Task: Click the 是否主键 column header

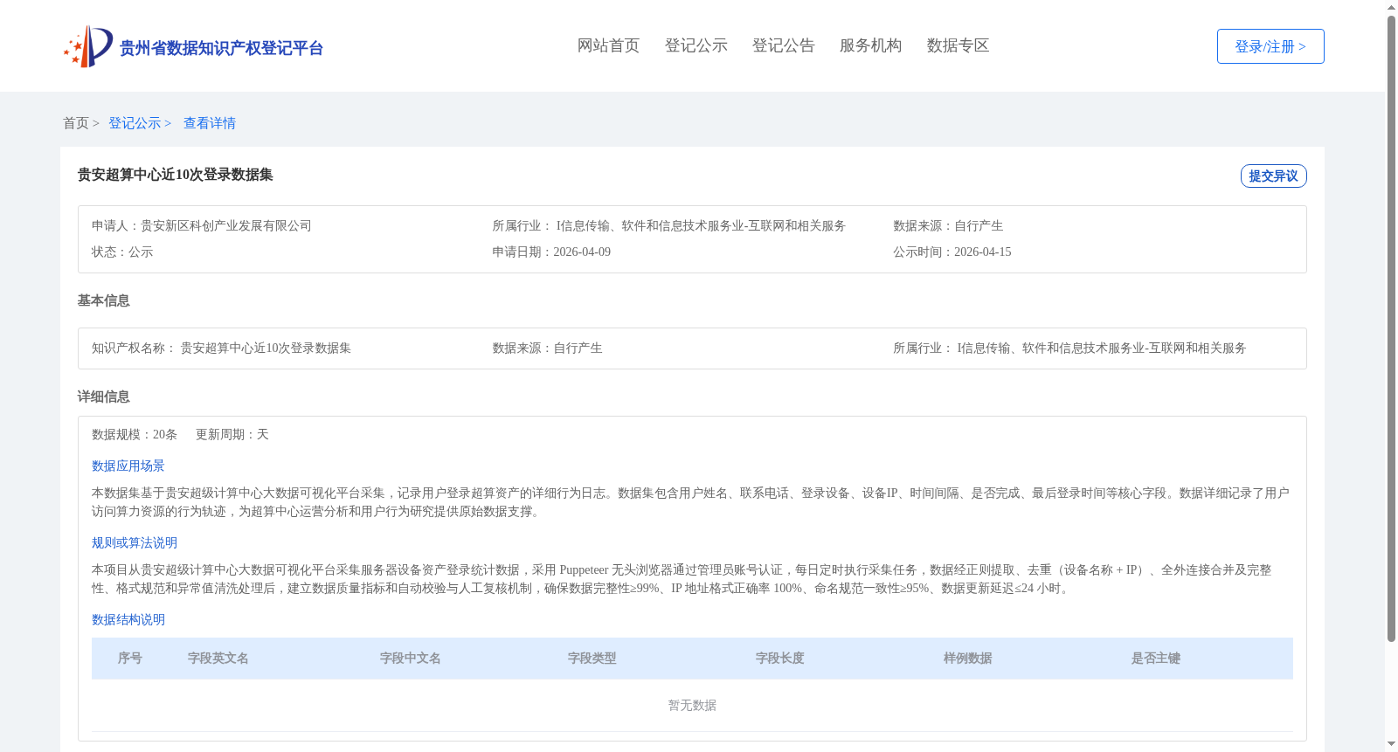Action: click(x=1156, y=659)
